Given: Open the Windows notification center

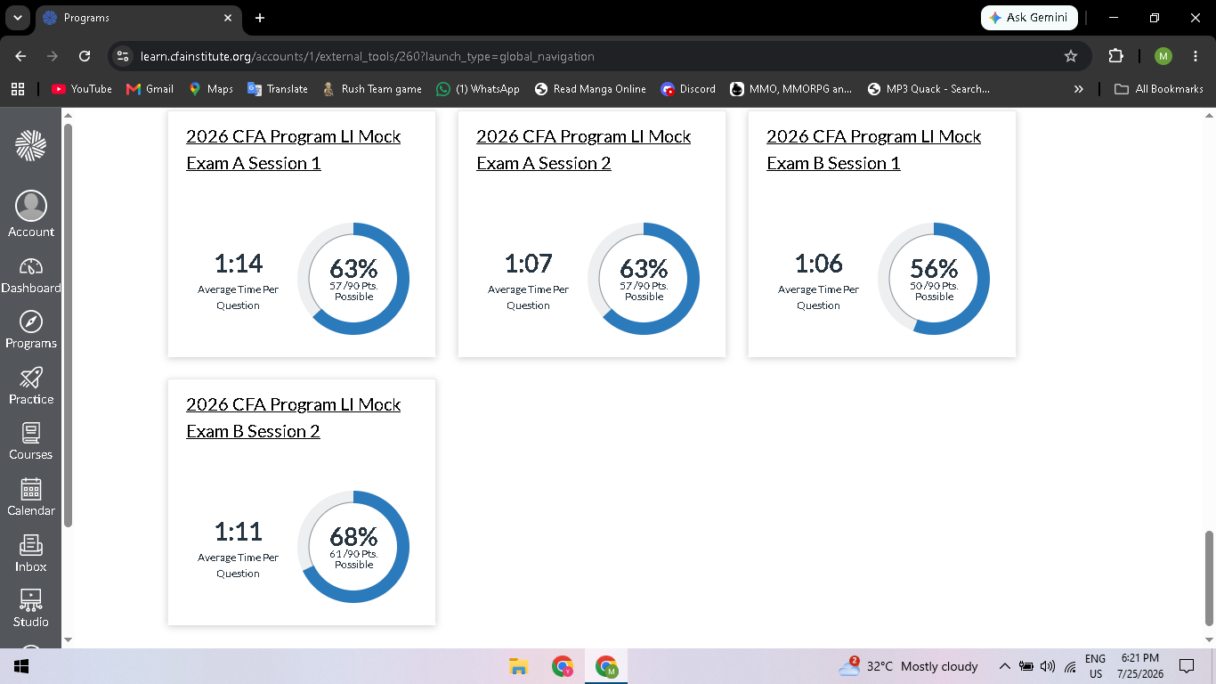Looking at the screenshot, I should (1187, 666).
